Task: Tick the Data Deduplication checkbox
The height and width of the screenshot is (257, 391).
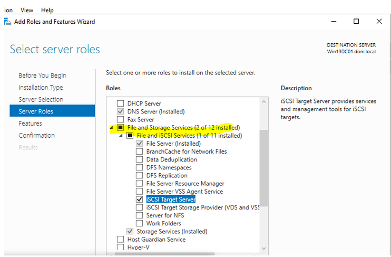Action: tap(139, 159)
